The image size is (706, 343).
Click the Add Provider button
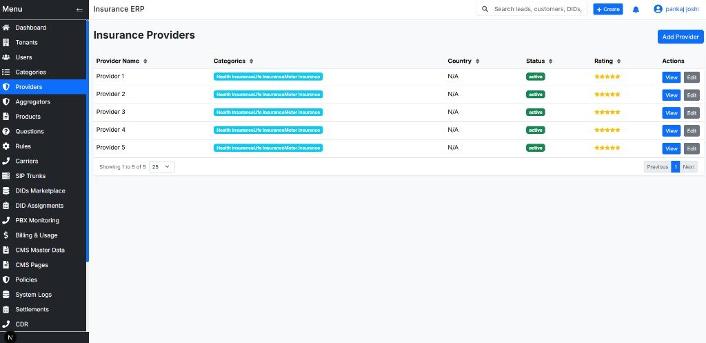(680, 37)
